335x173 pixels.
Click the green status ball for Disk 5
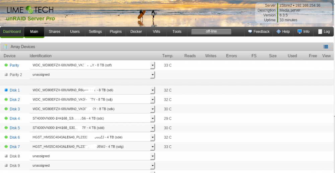coord(6,128)
